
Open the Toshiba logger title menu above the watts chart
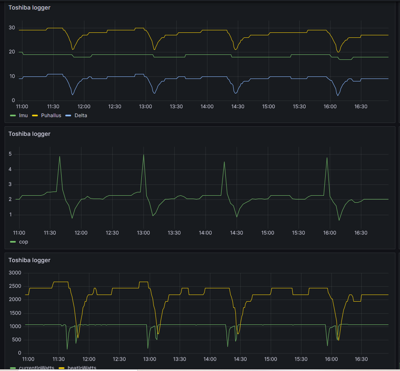(x=29, y=260)
